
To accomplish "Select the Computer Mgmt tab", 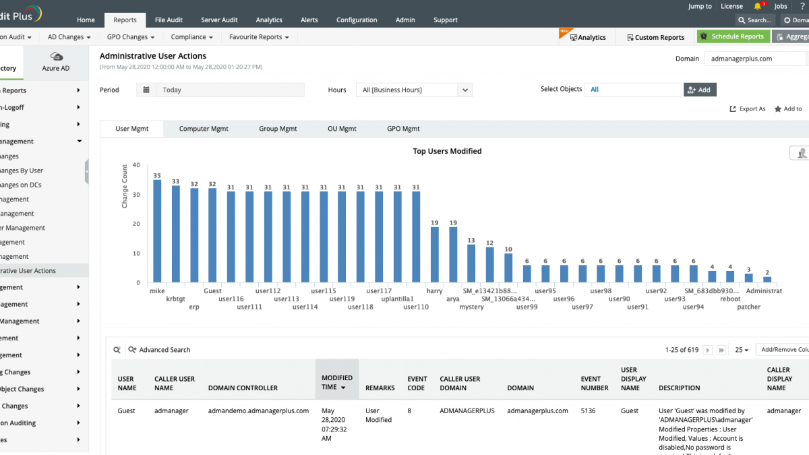I will coord(204,129).
